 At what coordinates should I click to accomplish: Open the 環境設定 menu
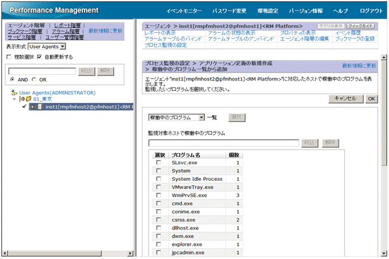tap(267, 11)
